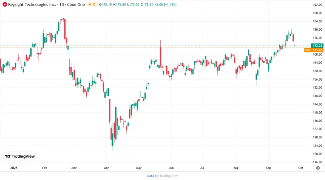Screen dimensions: 325x180
Task: Click the May label on time axis
Action: coord(139,168)
